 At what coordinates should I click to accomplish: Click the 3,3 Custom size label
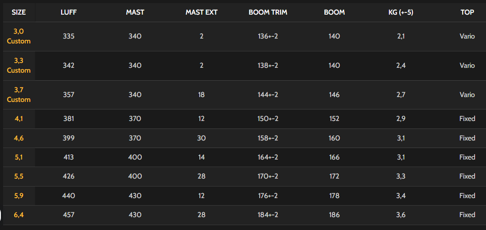19,66
